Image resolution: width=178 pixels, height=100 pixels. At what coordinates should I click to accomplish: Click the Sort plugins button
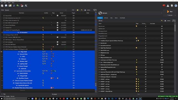coord(100,21)
